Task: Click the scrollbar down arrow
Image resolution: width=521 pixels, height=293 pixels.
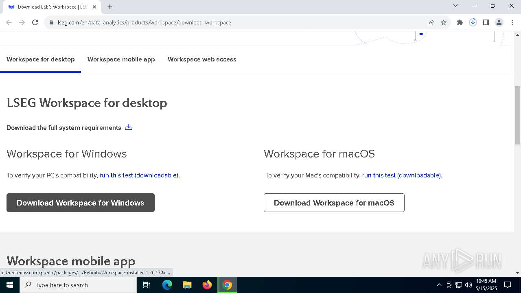Action: (x=517, y=273)
